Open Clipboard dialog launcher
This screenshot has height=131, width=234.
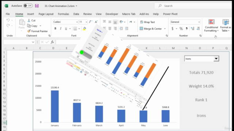pos(49,36)
